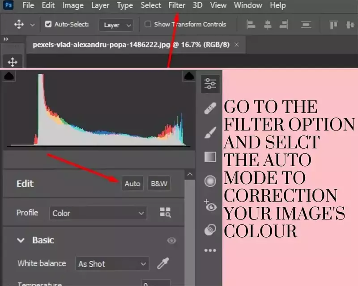Uncheck the Auto-Select checkbox
Screen dimensions: 358x286
[x=48, y=24]
